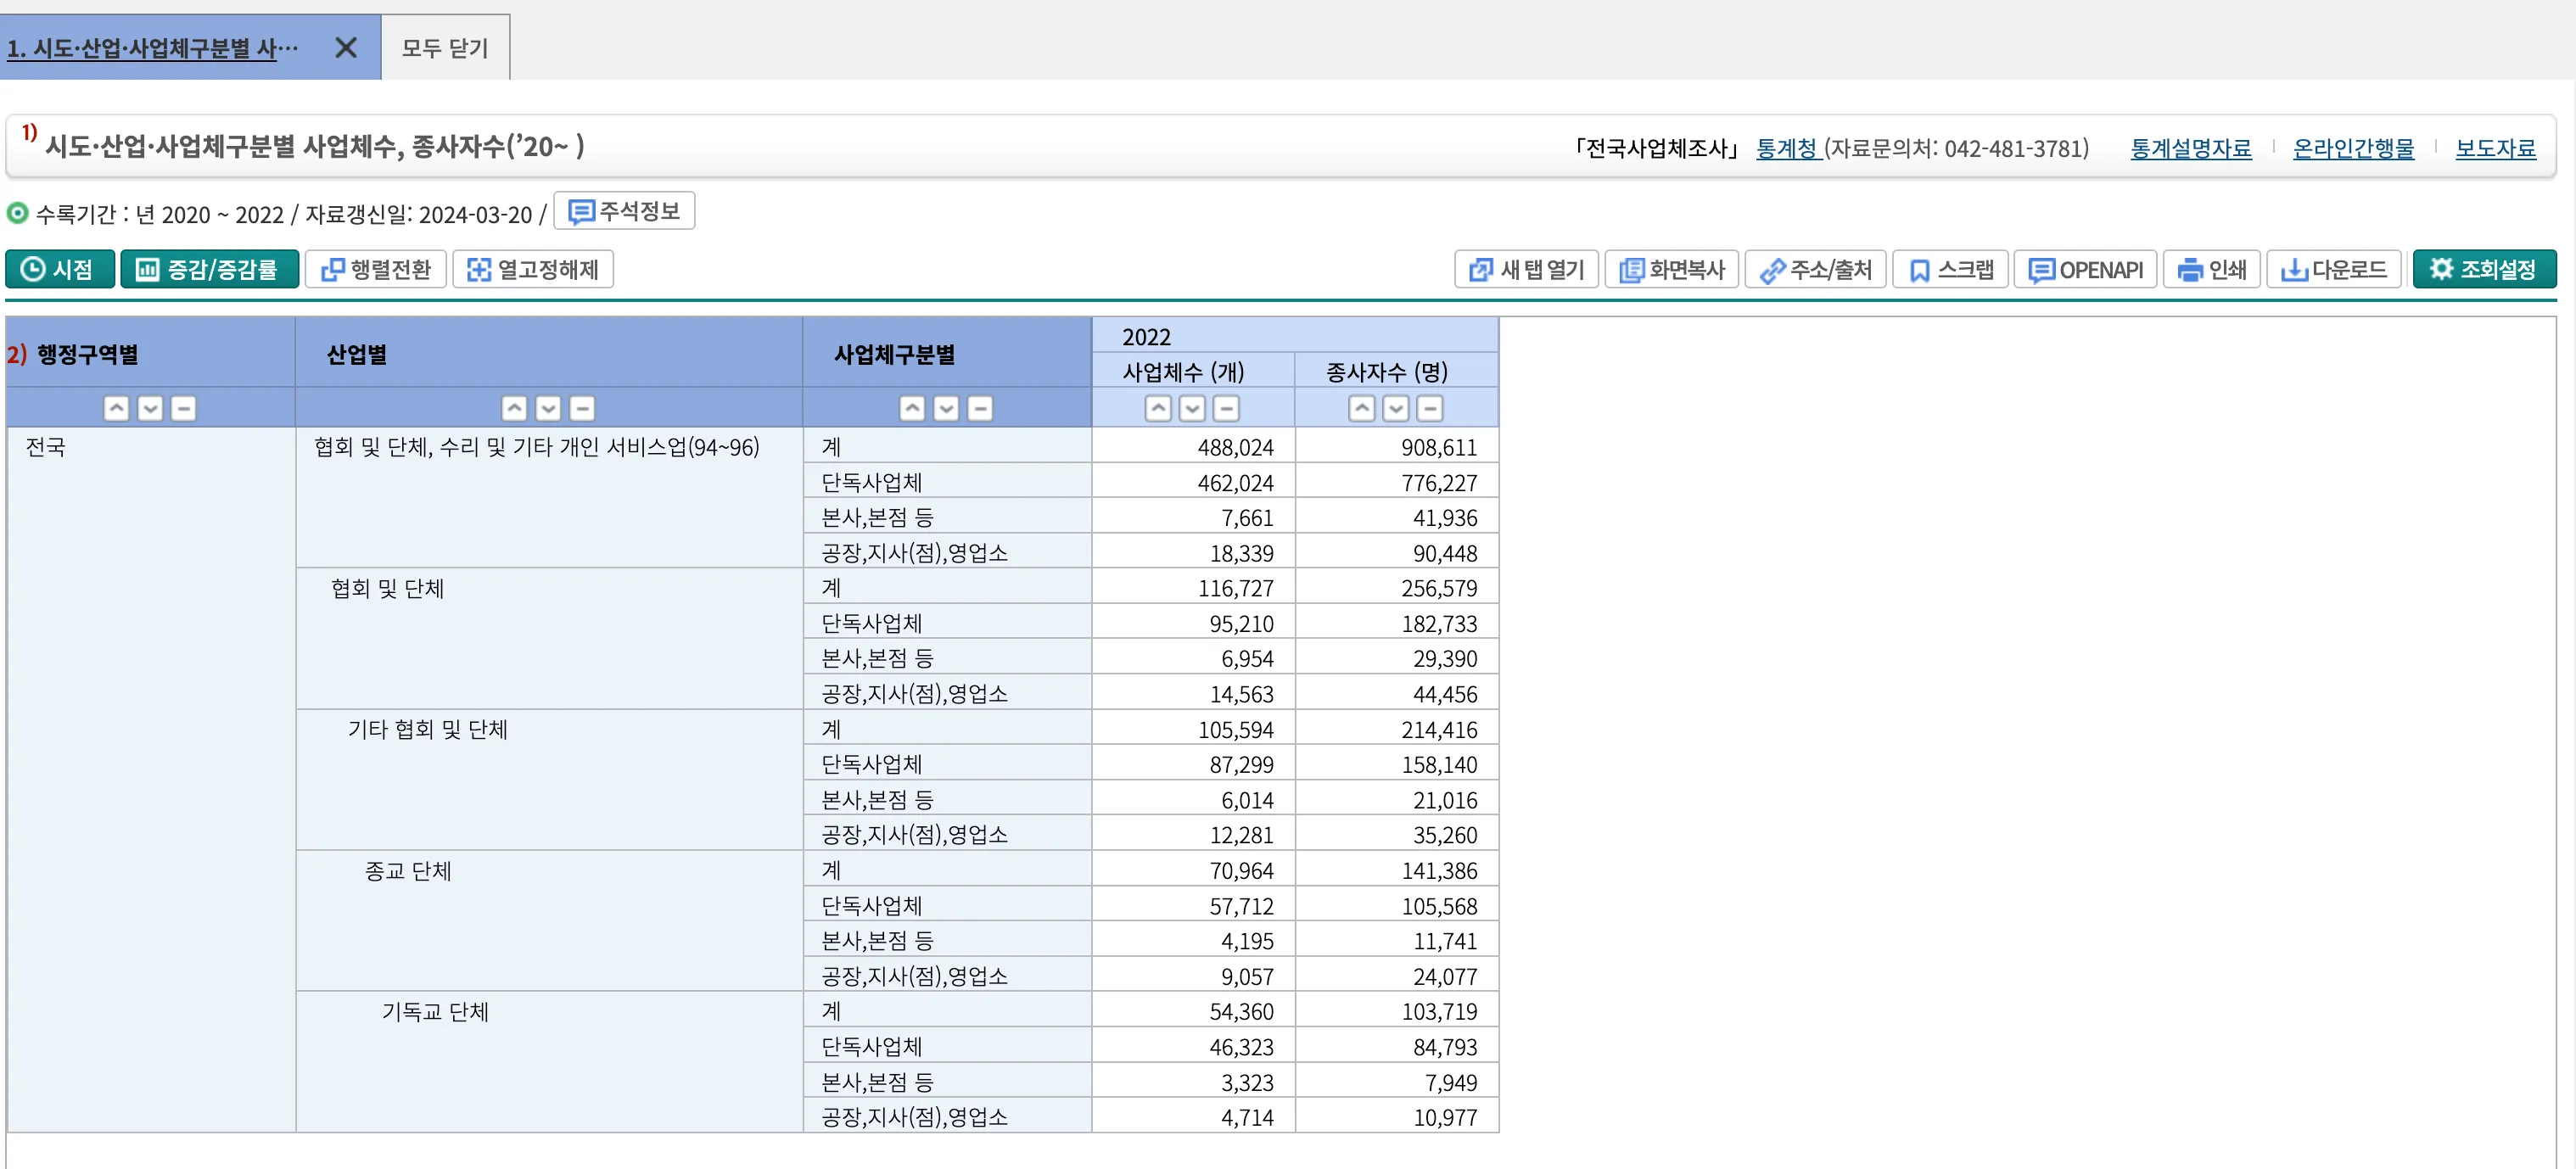Sort 행정구역별 column ascending arrow
Image resolution: width=2576 pixels, height=1169 pixels.
click(x=116, y=408)
